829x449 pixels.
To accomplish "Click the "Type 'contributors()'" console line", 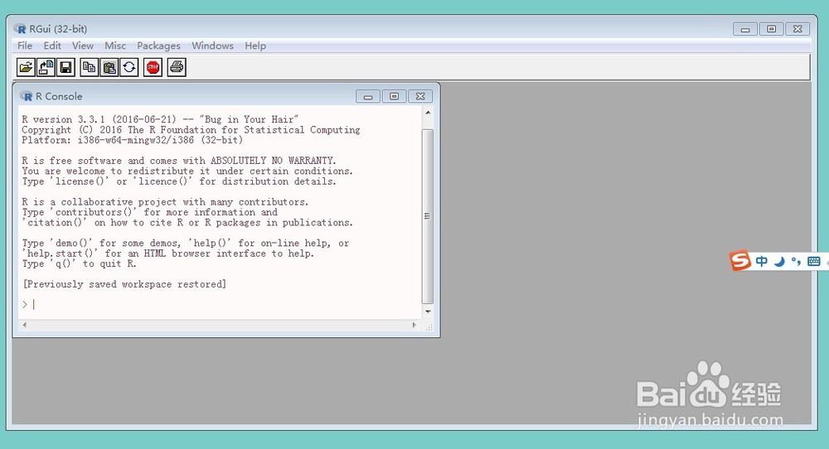I will (149, 212).
